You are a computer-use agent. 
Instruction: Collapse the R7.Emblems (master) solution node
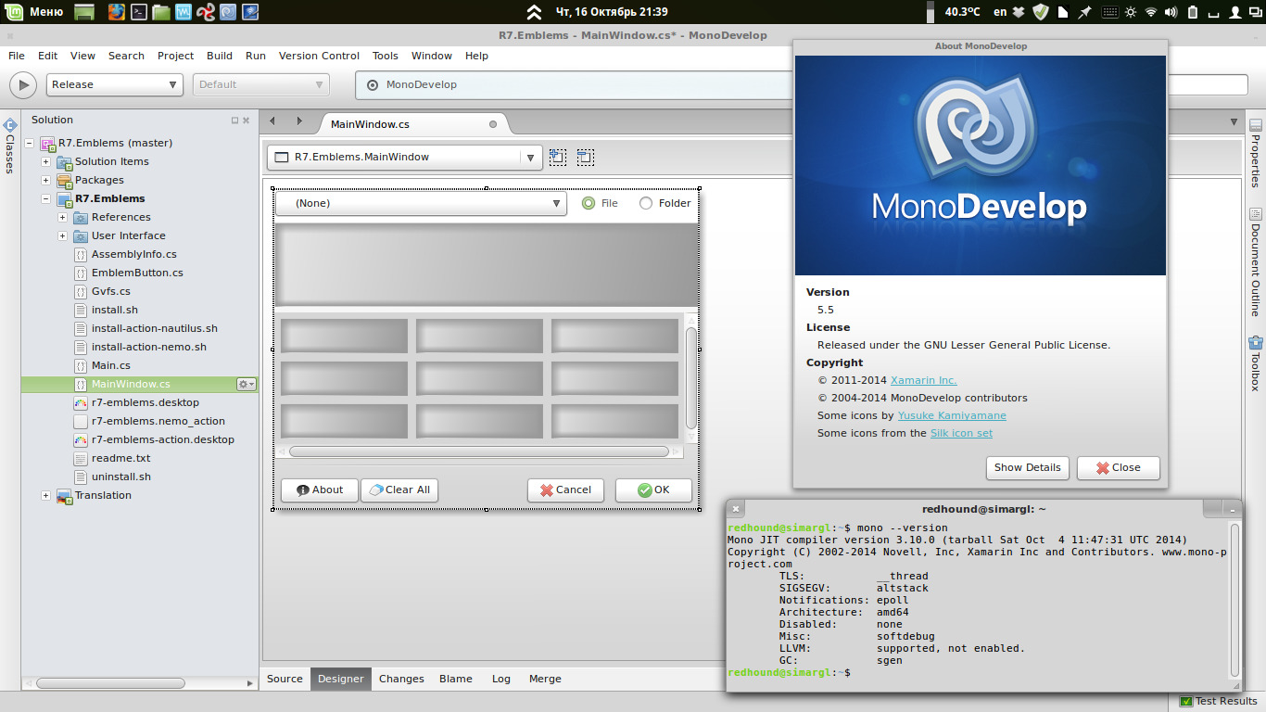click(x=29, y=143)
